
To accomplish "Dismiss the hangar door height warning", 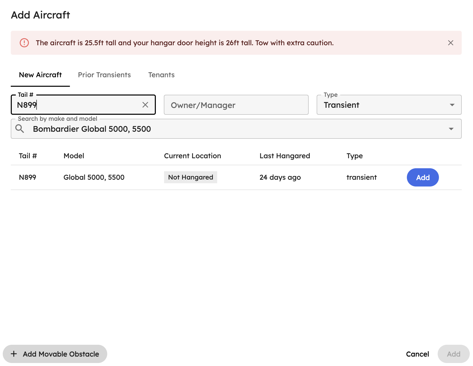I will [x=450, y=43].
